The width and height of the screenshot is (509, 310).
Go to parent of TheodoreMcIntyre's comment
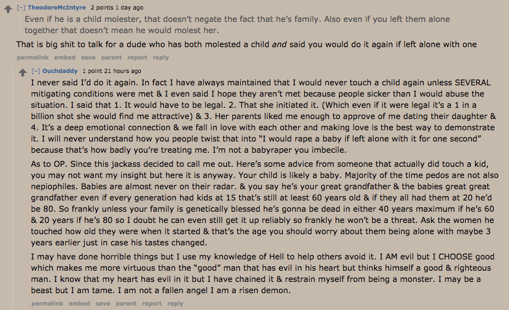click(111, 57)
